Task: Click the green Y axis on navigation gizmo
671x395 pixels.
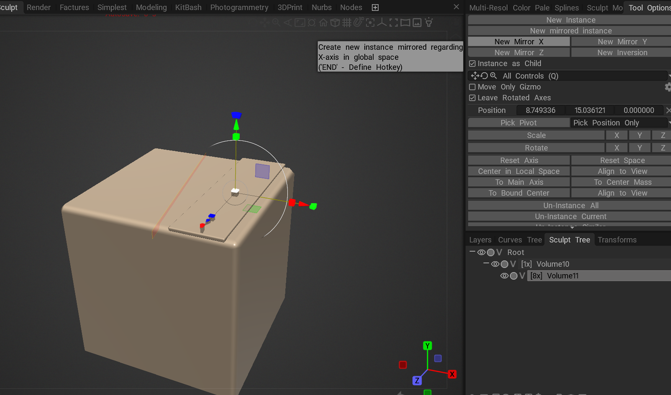Action: [x=427, y=346]
